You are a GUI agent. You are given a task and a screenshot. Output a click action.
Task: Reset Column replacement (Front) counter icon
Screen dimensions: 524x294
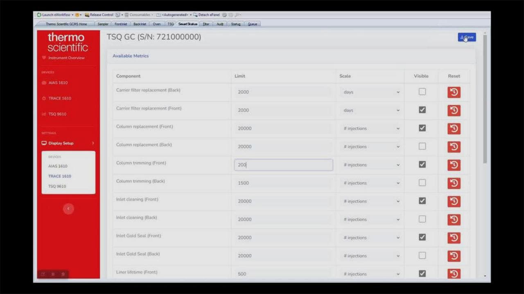tap(454, 129)
